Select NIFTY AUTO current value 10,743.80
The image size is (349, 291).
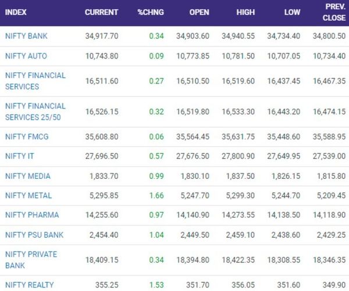(102, 56)
